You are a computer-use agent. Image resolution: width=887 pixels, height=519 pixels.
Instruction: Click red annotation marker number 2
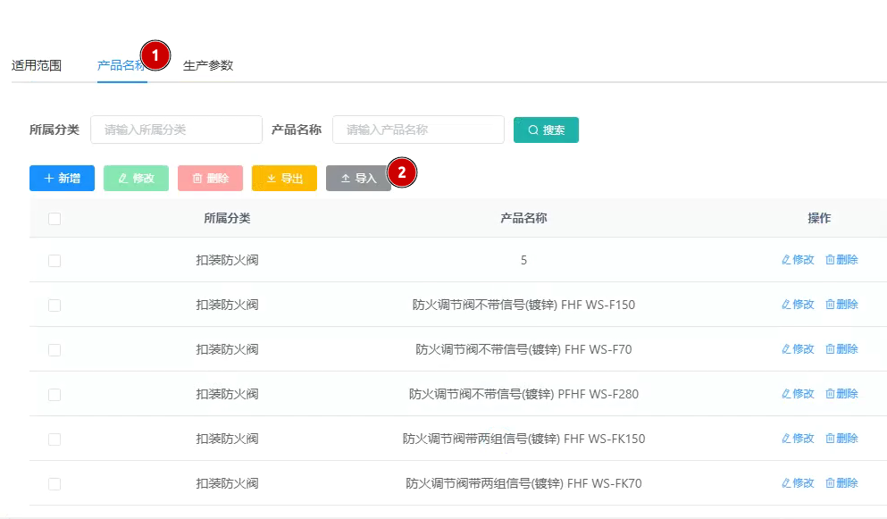point(402,172)
